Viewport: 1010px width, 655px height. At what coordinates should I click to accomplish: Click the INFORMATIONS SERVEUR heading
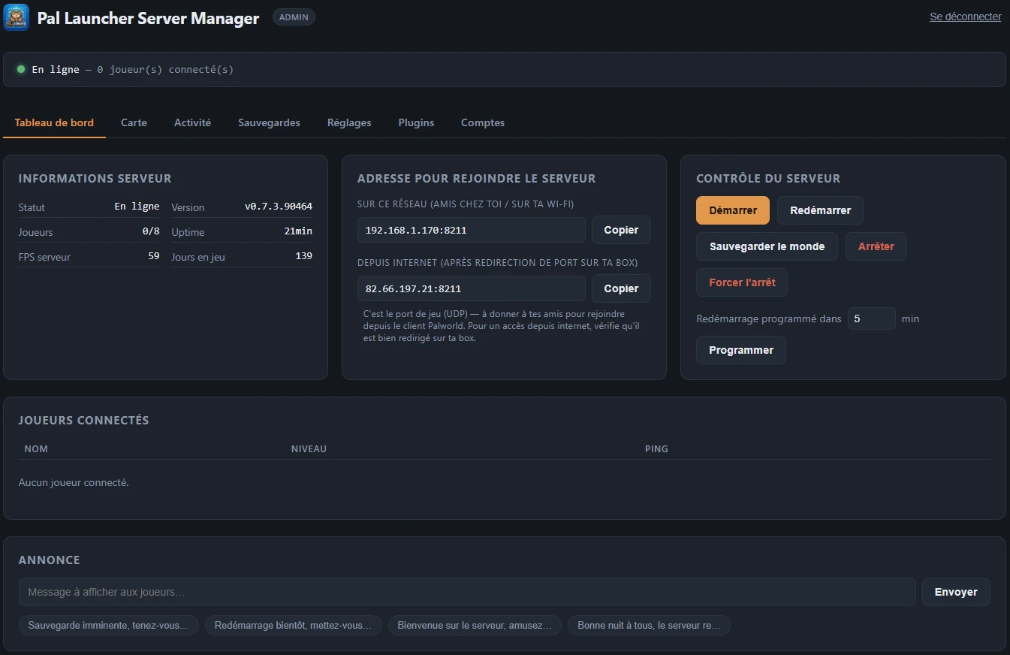click(95, 179)
